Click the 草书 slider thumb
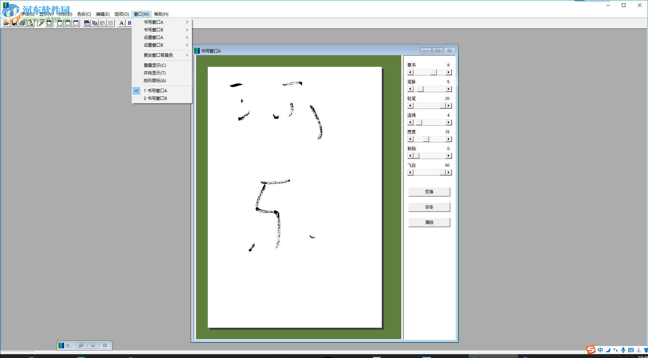Viewport: 648px width, 358px height. tap(434, 72)
